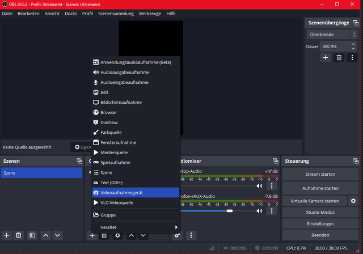This screenshot has height=254, width=363.
Task: Move source up arrow icon
Action: [131, 235]
